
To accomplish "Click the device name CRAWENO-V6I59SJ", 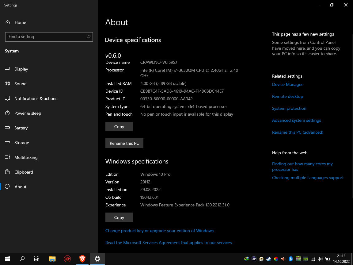I will pyautogui.click(x=158, y=63).
